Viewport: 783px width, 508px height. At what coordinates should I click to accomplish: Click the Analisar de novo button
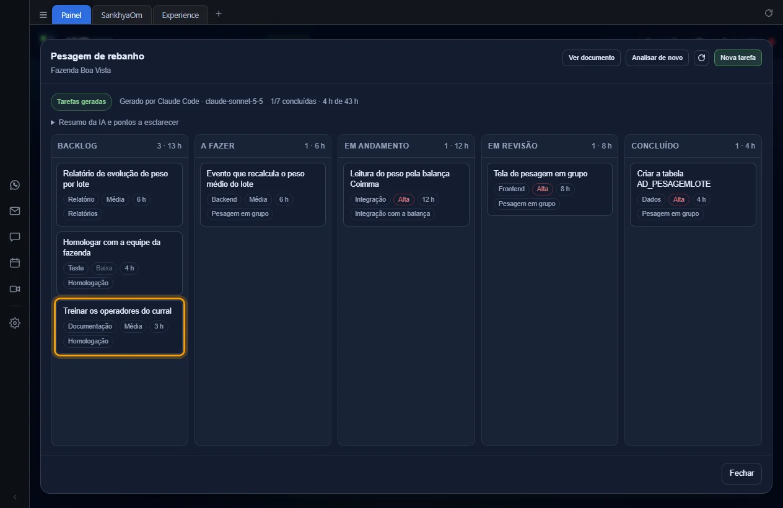[657, 58]
